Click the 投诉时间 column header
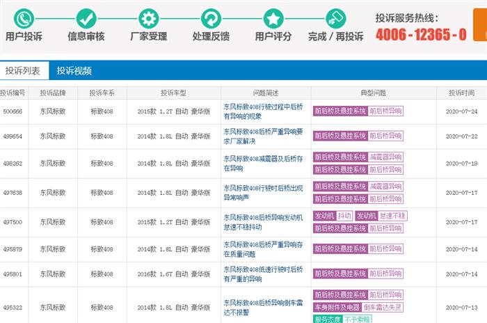 point(461,93)
